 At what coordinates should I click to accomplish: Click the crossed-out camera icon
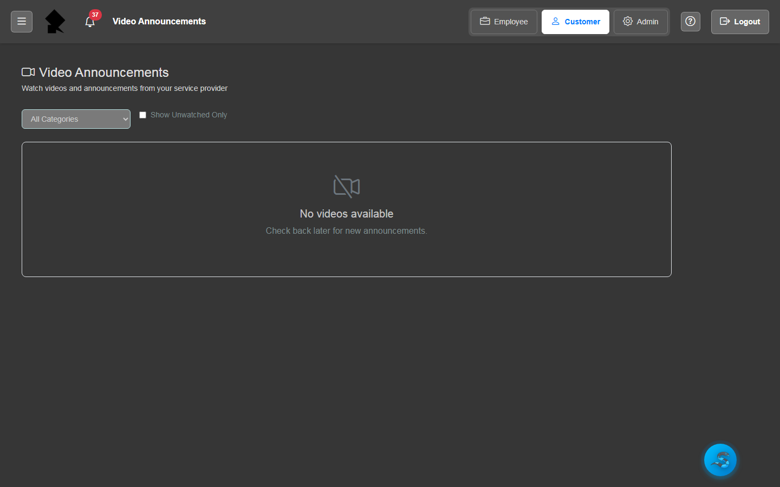point(347,187)
